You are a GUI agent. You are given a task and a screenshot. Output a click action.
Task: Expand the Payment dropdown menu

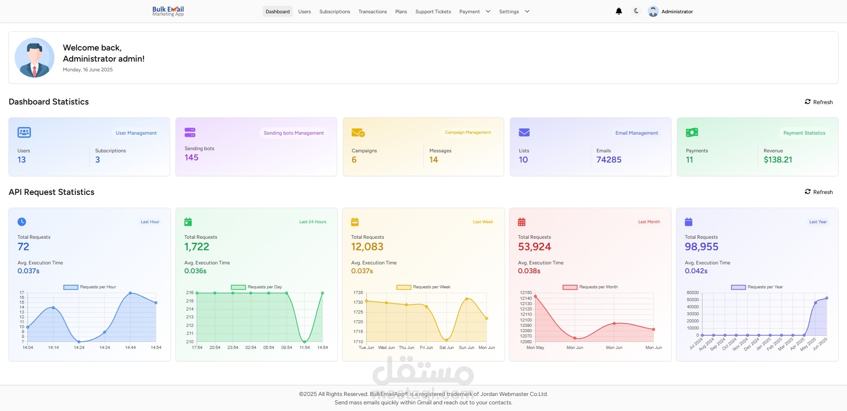[474, 12]
